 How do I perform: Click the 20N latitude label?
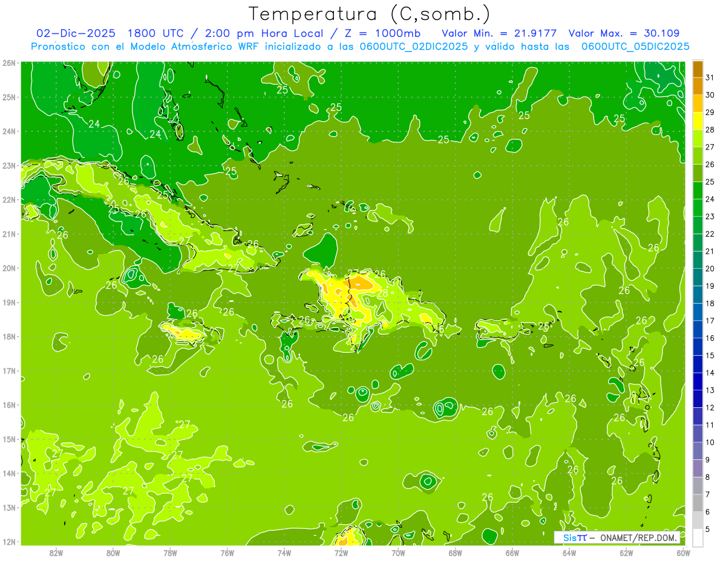10,268
